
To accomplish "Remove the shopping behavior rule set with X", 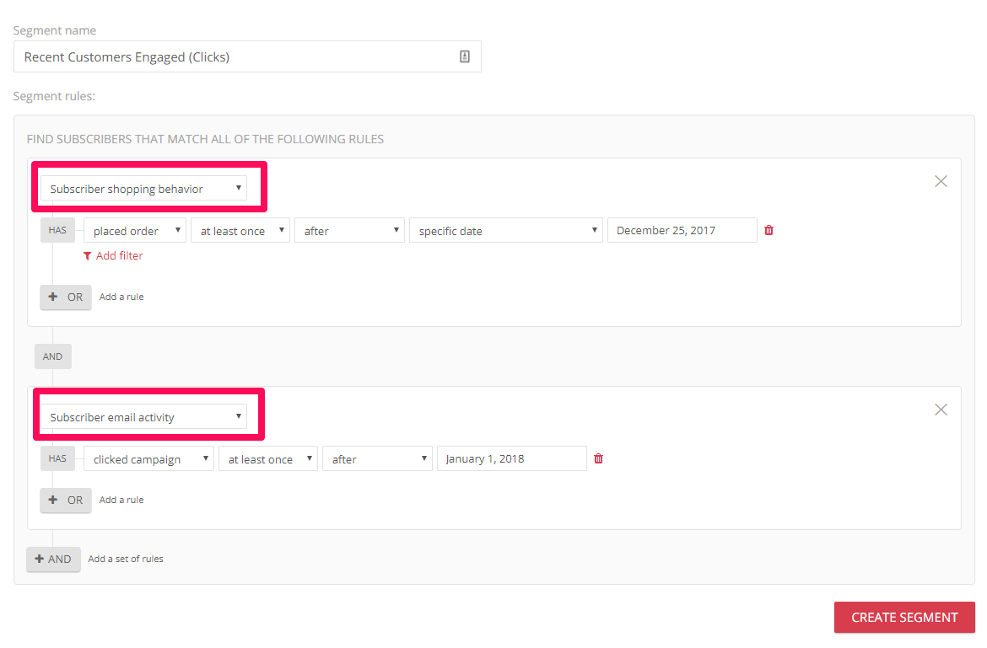I will (941, 182).
